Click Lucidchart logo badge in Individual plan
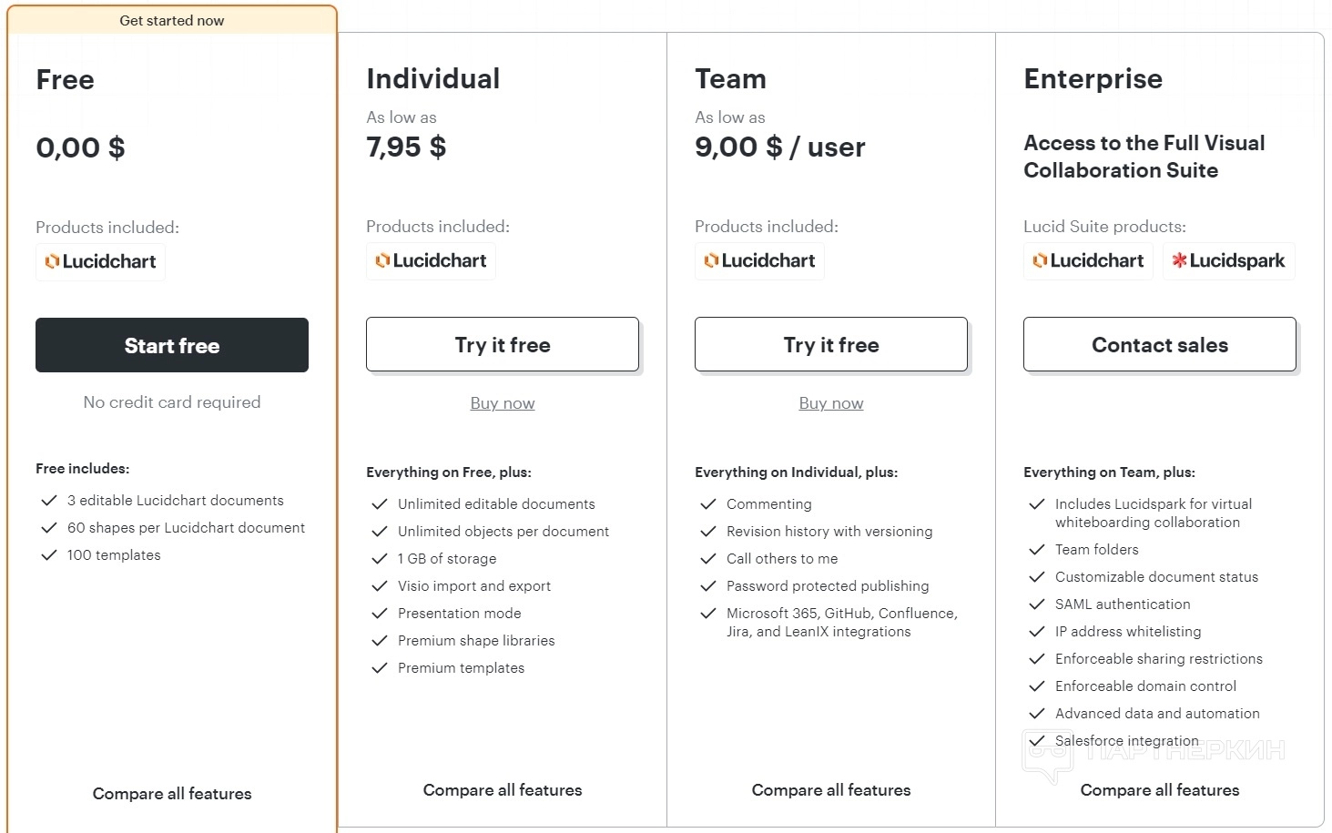 pyautogui.click(x=431, y=261)
